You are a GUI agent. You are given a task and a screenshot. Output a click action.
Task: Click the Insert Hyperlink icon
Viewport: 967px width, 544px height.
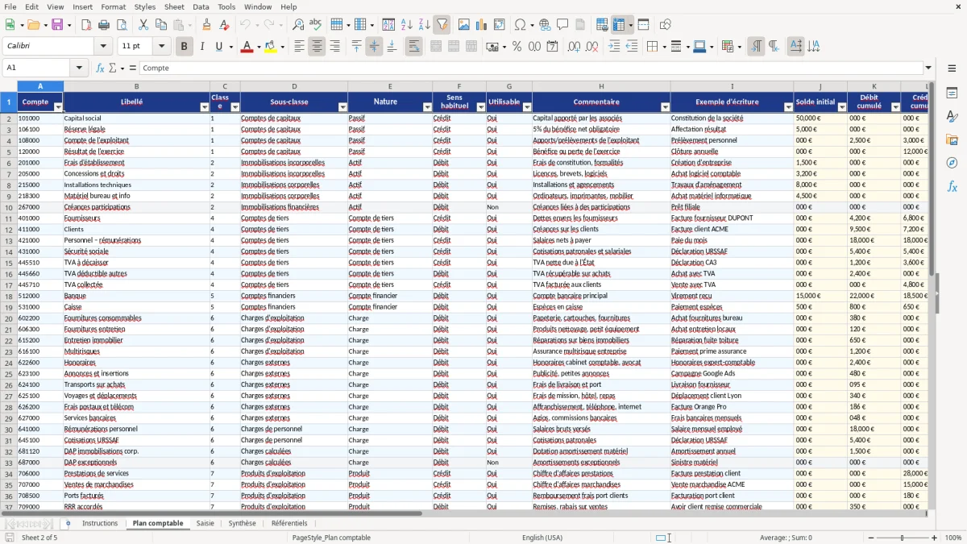tap(546, 25)
